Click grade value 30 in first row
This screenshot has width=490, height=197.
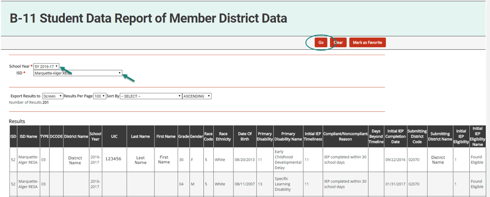(181, 159)
